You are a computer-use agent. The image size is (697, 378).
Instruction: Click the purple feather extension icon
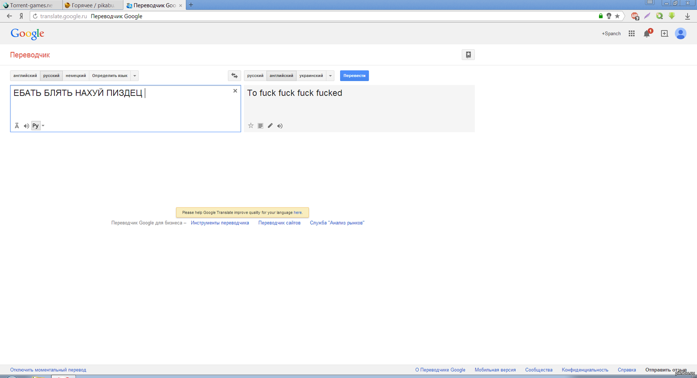tap(647, 16)
